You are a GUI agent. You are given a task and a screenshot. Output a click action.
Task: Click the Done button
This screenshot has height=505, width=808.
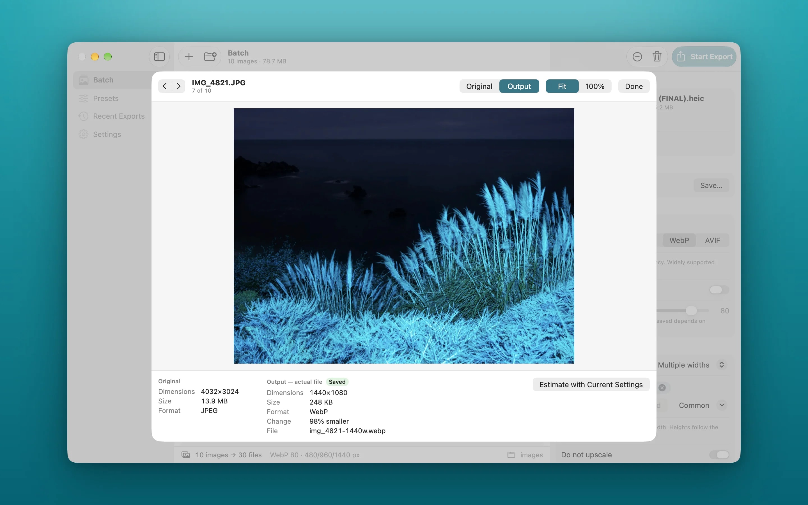point(633,86)
